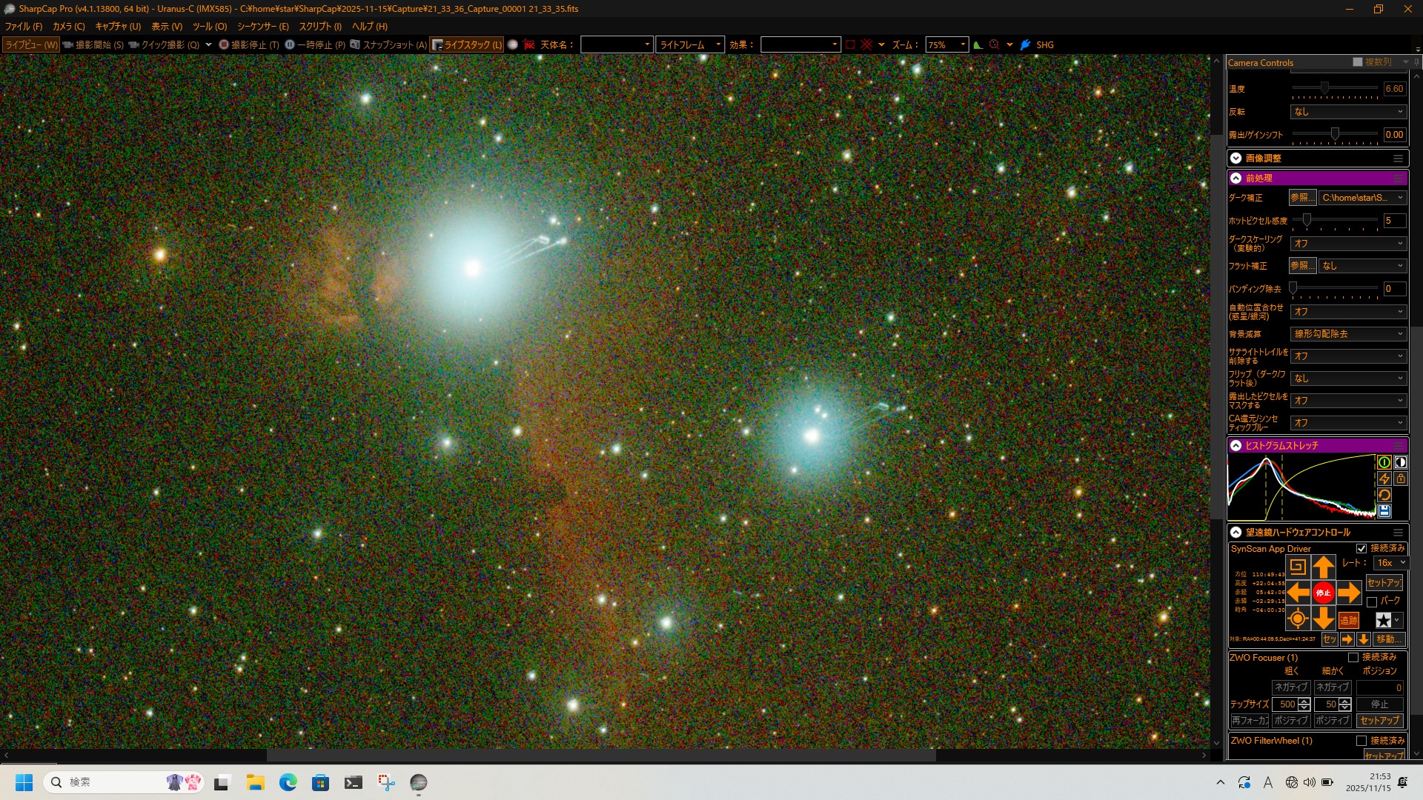Open the ツール (O) menu

210,27
